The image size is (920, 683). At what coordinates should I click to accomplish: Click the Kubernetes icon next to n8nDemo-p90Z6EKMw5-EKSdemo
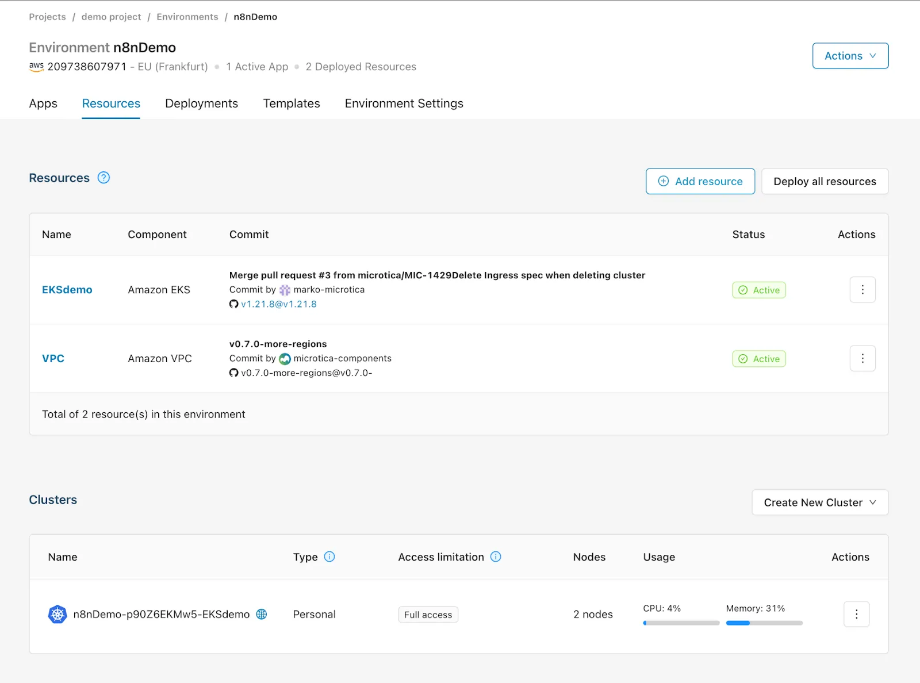coord(57,614)
